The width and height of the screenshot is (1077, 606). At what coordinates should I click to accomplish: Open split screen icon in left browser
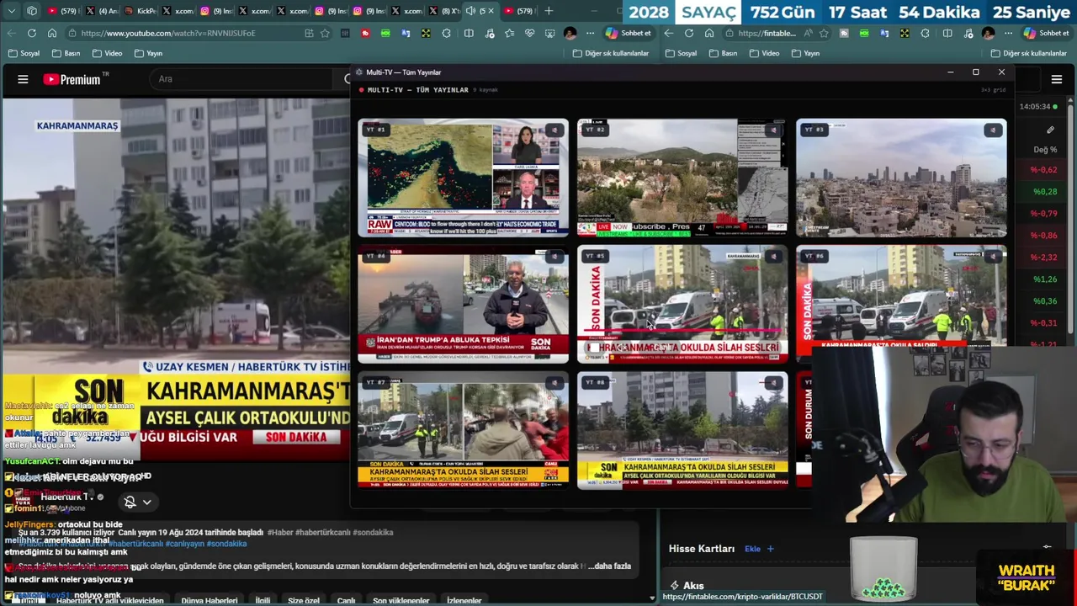[469, 33]
